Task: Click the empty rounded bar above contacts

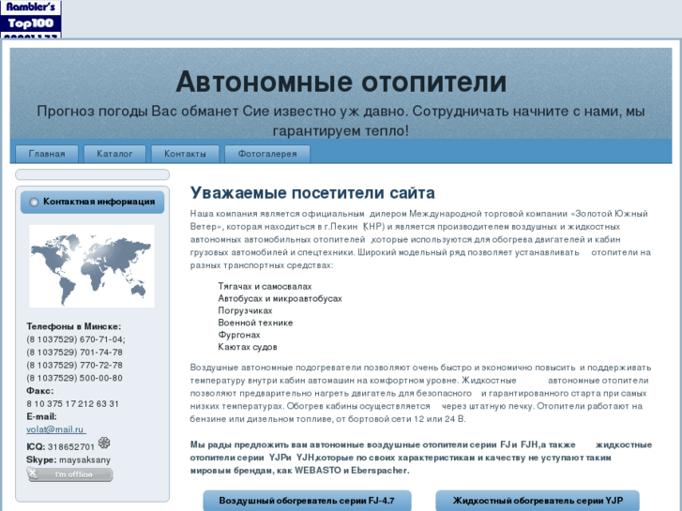Action: pyautogui.click(x=92, y=174)
